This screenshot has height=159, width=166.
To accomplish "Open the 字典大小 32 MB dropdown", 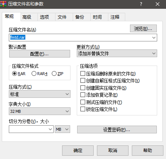I will point(40,111).
